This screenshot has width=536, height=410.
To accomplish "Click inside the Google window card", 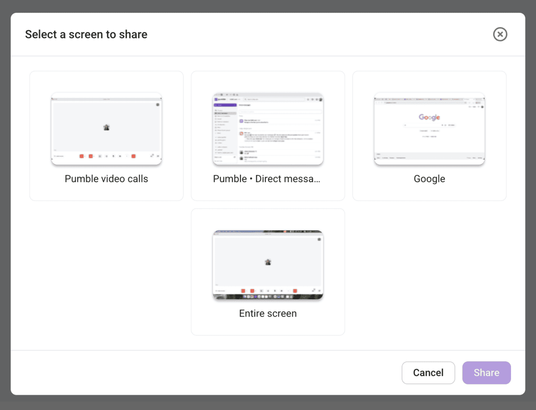I will [x=429, y=135].
